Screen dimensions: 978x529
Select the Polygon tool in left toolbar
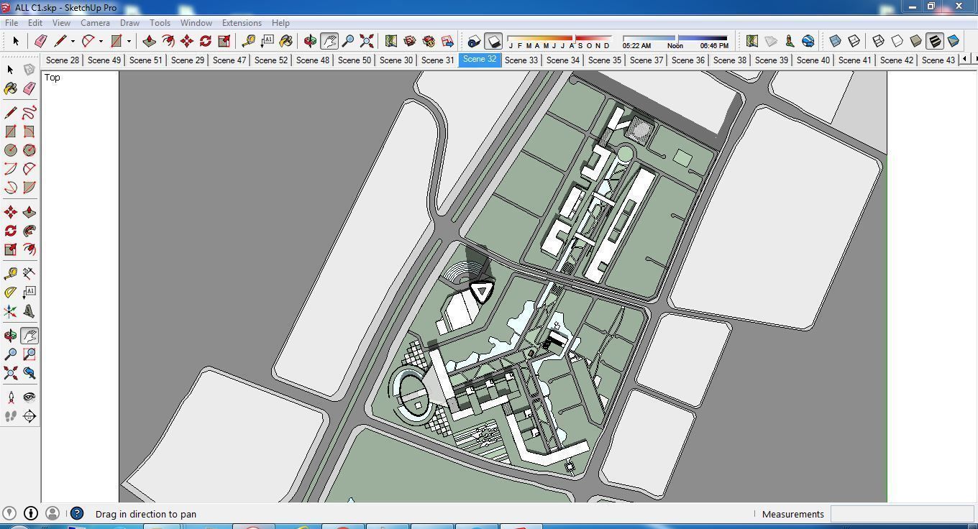(29, 150)
